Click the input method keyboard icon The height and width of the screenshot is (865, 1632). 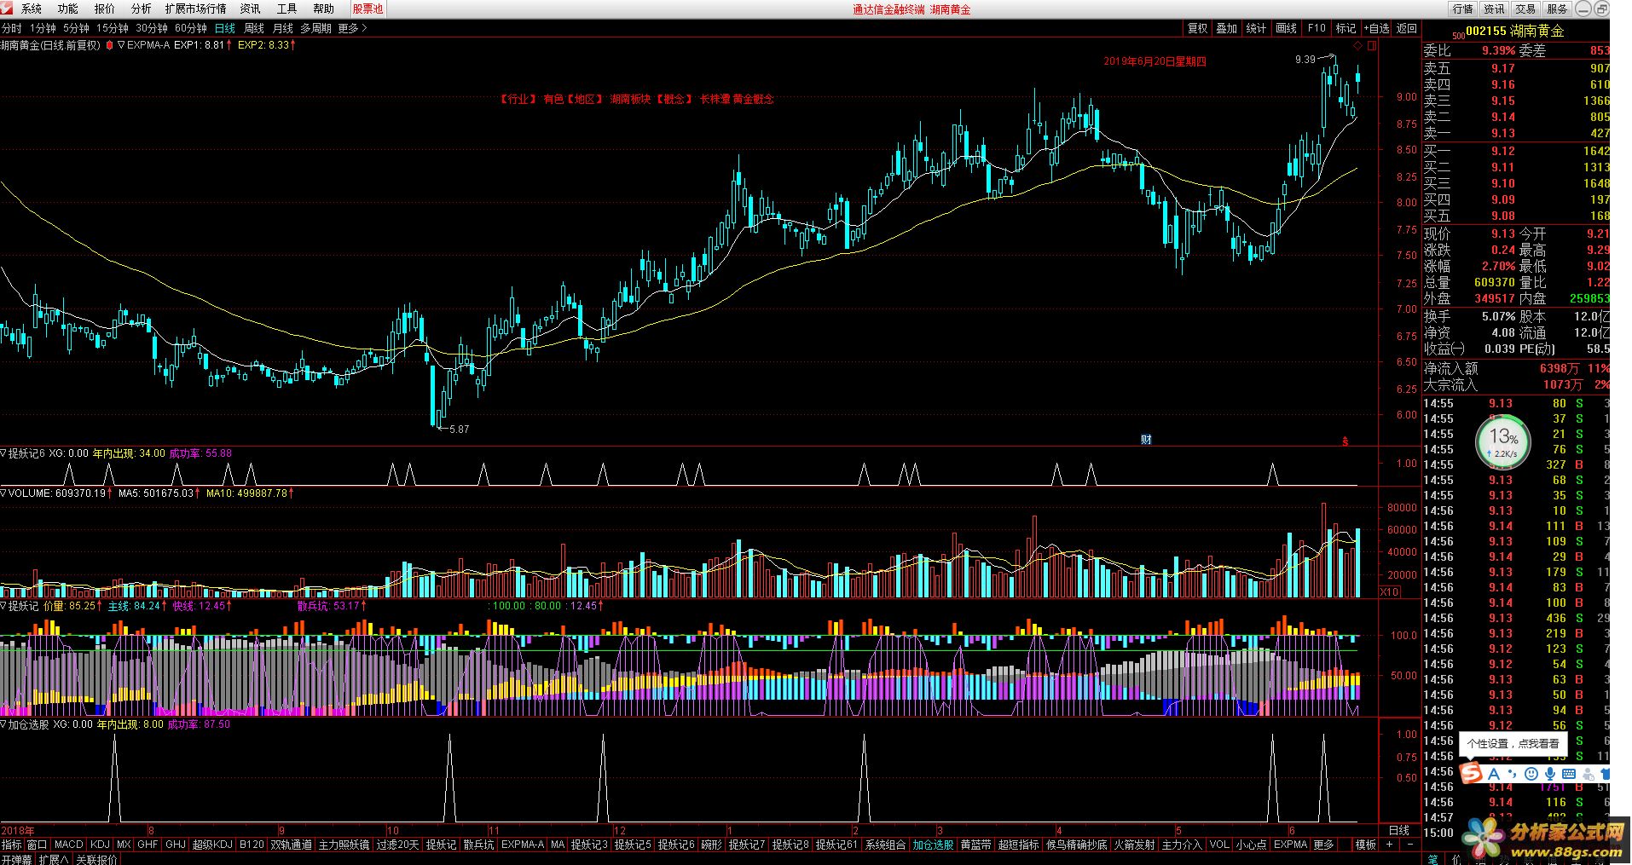1569,774
